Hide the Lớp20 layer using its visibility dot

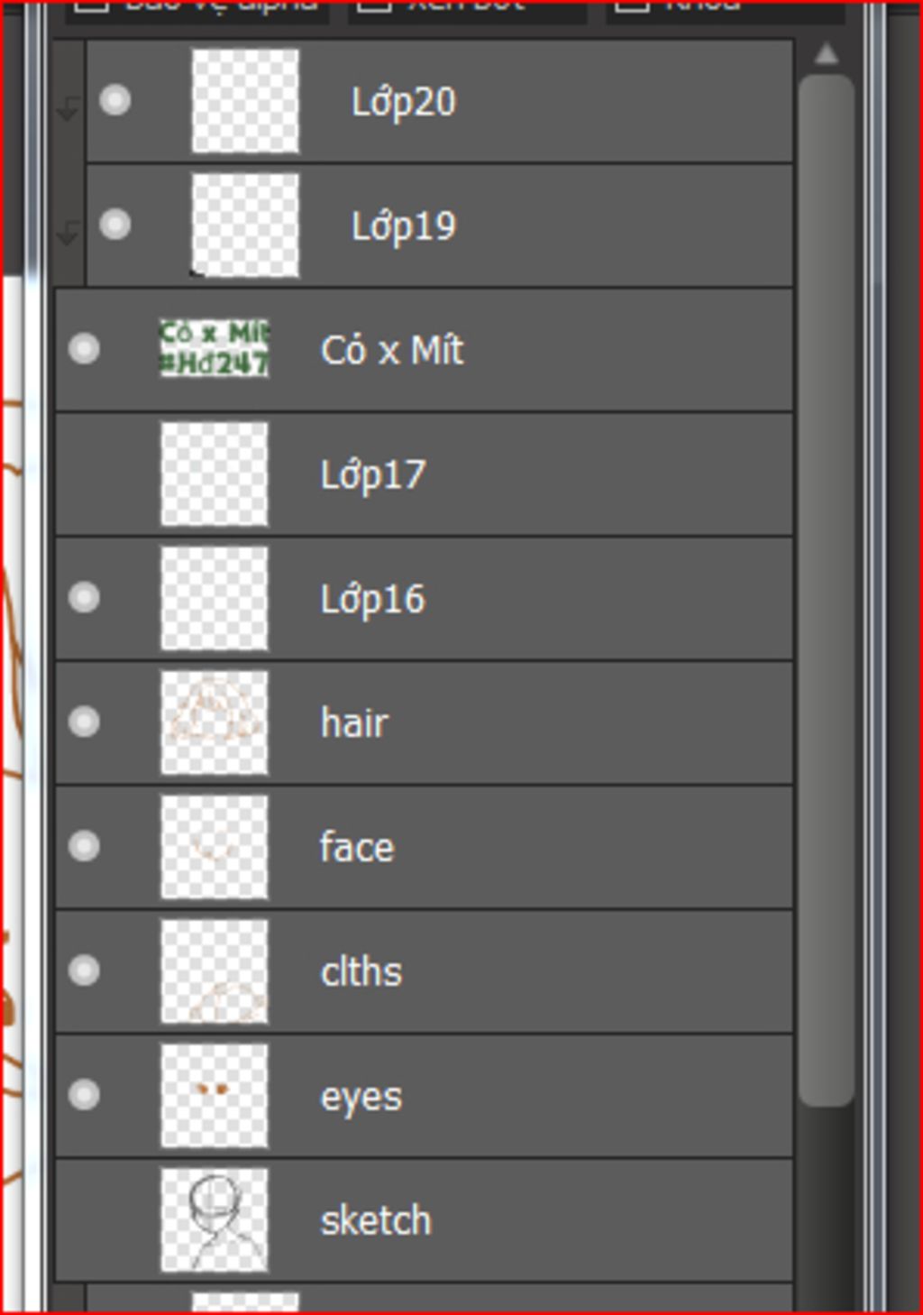coord(114,100)
